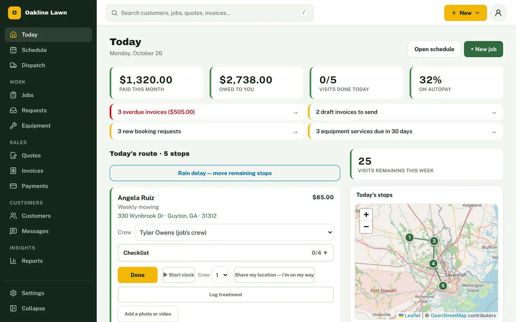Create a new job

(483, 49)
